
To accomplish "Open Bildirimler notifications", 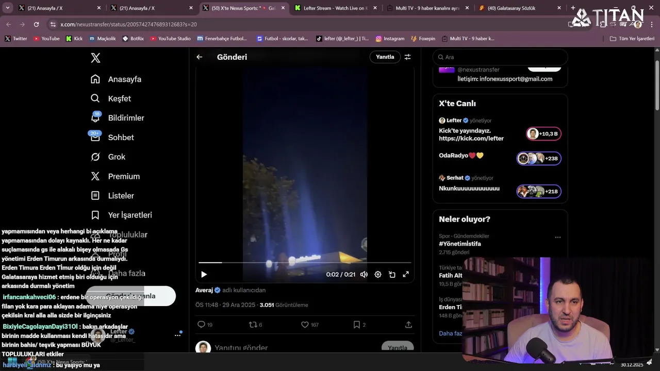I will point(118,118).
